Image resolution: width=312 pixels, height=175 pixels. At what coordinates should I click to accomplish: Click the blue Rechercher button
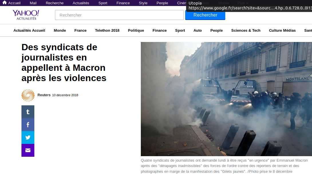click(x=205, y=15)
